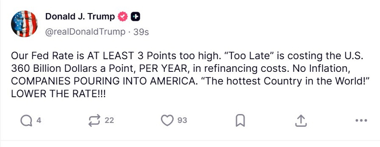Open the share upload icon

(301, 121)
